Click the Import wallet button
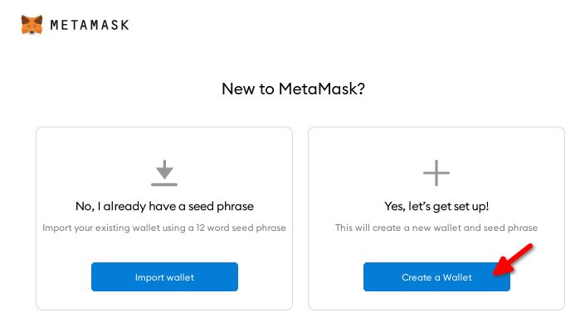The height and width of the screenshot is (317, 585). 164,276
